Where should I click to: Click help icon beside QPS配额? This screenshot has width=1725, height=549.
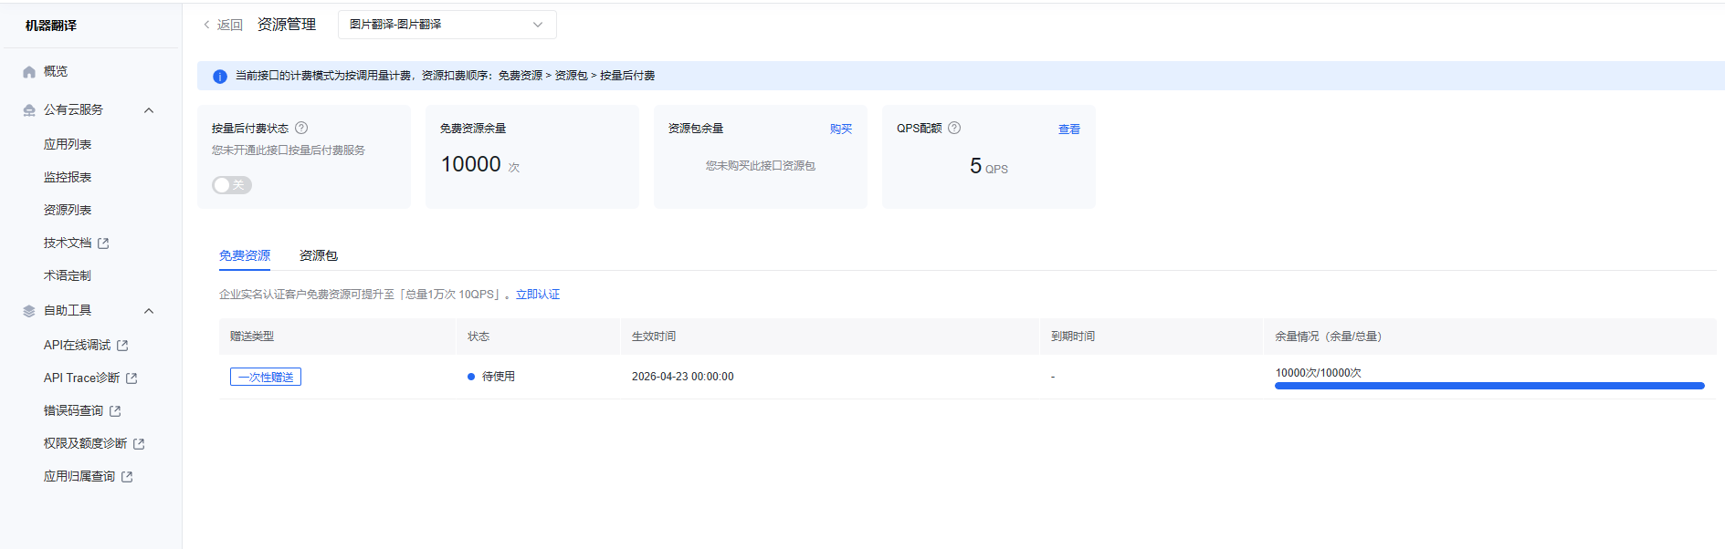[954, 129]
